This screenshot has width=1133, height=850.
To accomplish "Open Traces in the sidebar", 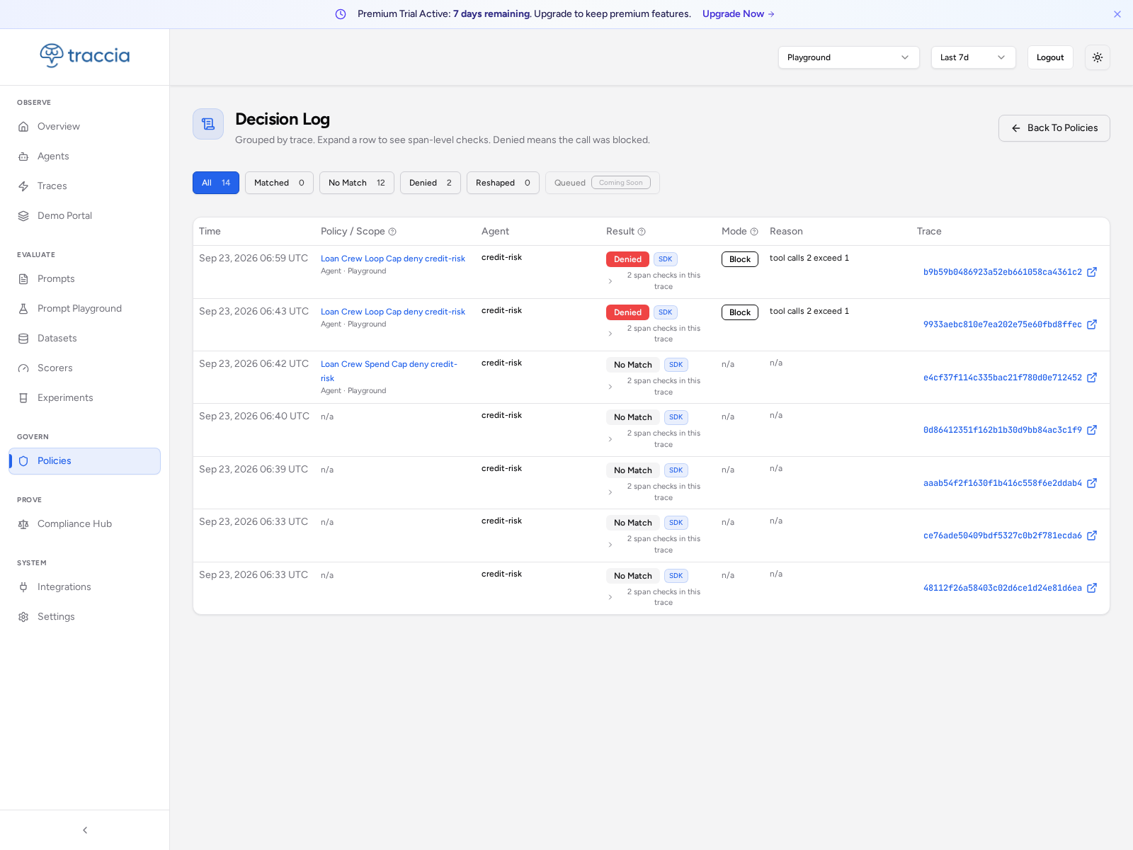I will 85,186.
